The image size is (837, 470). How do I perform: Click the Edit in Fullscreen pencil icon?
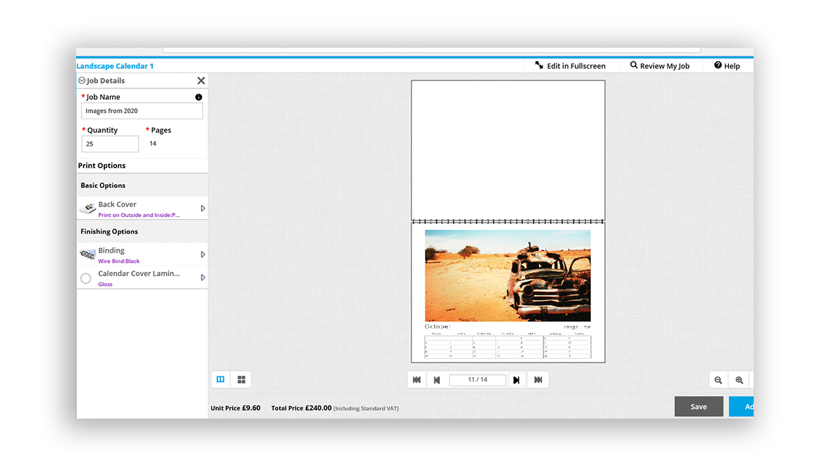(539, 65)
